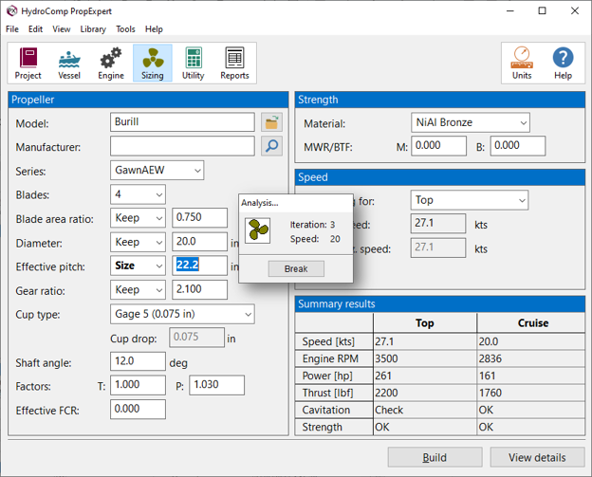Minimize the PropExpert window
592x477 pixels.
click(510, 11)
